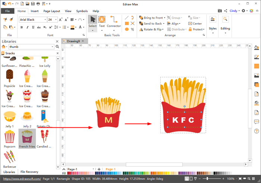Open the Styles gallery icon
Viewport: 261px width, 183px height.
(213, 20)
